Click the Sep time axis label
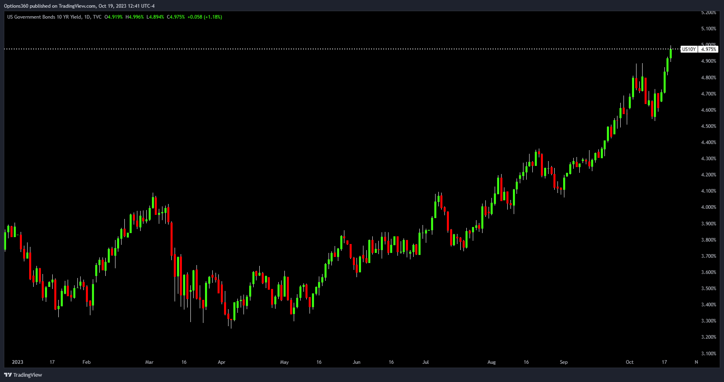The height and width of the screenshot is (382, 724). pos(564,362)
